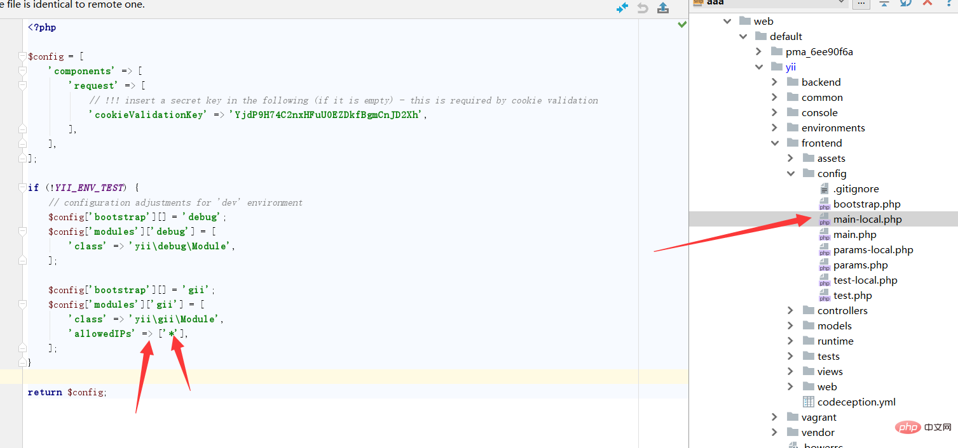Collapse the yii folder chevron

(758, 67)
